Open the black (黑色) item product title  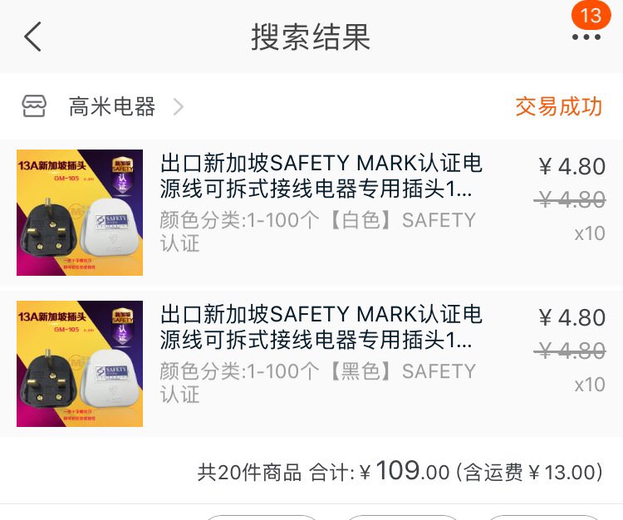[x=321, y=326]
